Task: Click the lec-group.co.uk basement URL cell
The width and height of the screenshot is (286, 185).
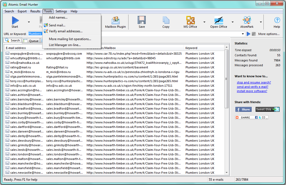Action: pos(117,67)
